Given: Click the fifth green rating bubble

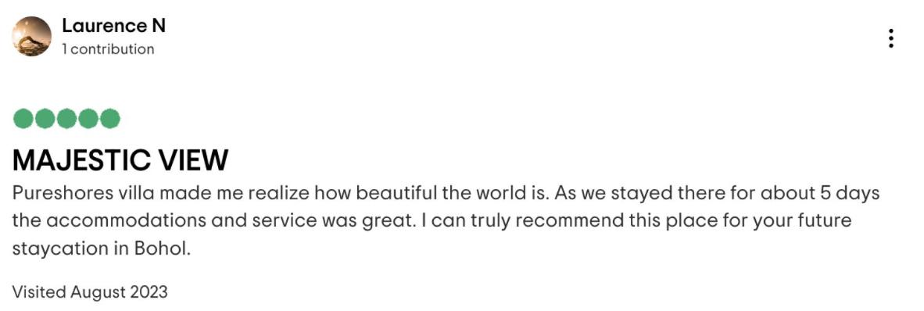Looking at the screenshot, I should pos(109,119).
